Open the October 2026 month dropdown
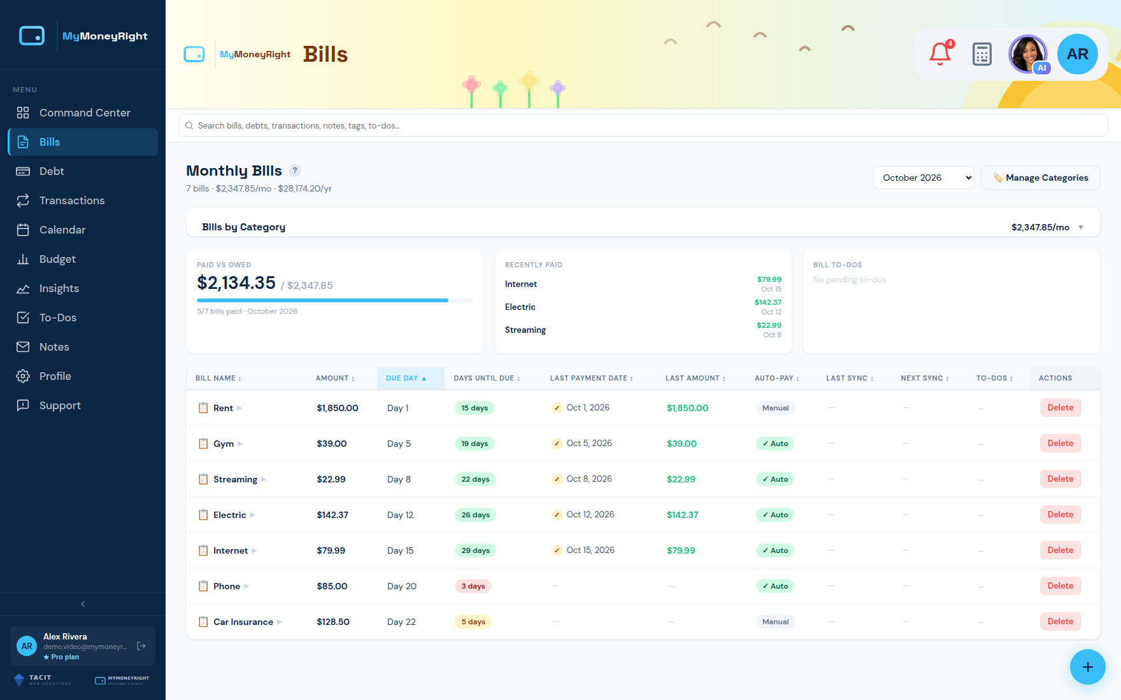 [x=923, y=178]
